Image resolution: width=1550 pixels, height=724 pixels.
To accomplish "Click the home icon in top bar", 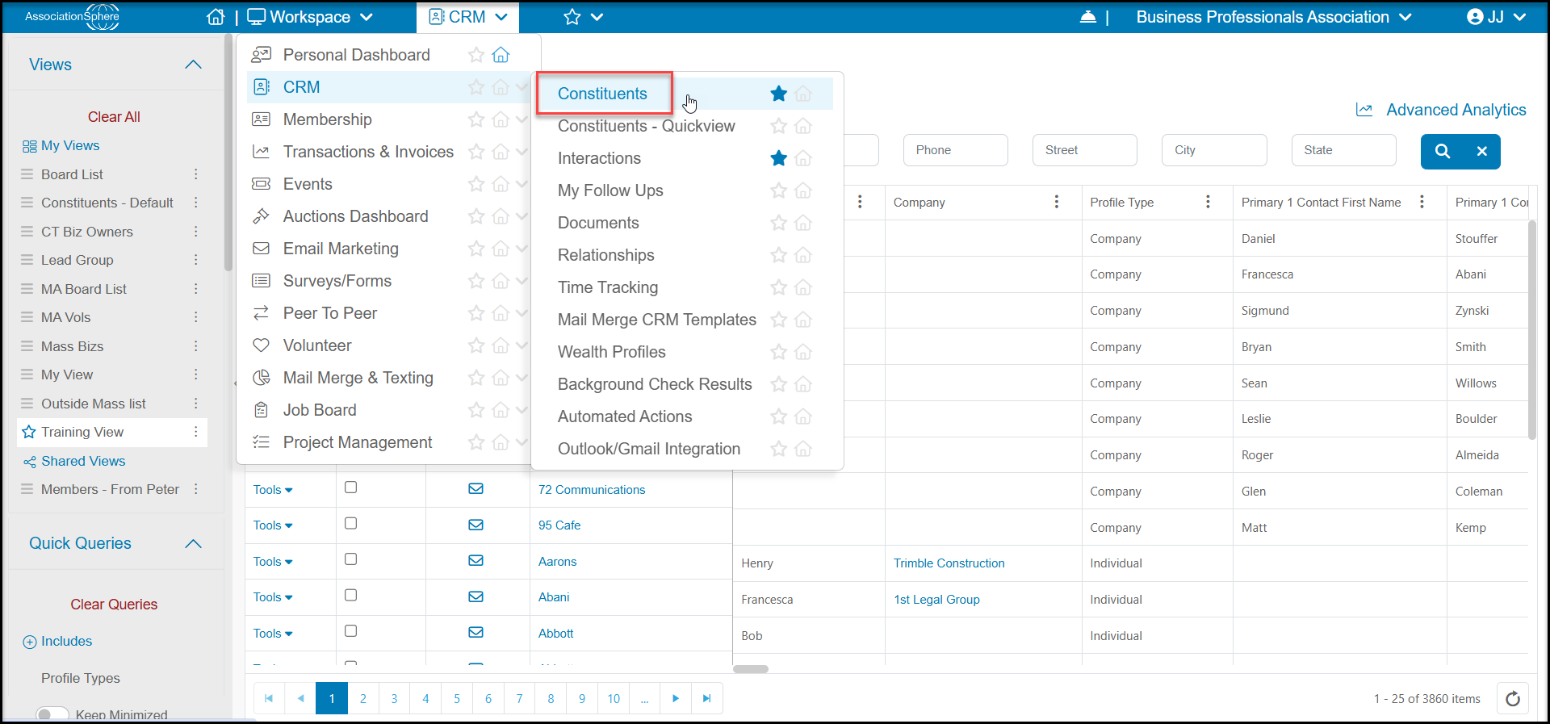I will click(216, 17).
